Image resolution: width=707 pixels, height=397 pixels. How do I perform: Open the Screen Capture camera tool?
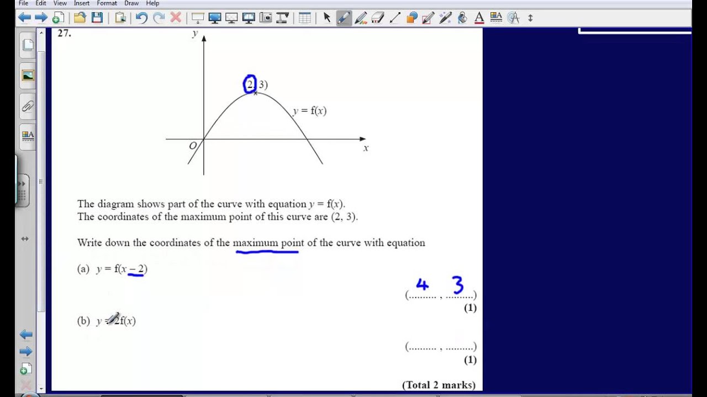(x=266, y=18)
